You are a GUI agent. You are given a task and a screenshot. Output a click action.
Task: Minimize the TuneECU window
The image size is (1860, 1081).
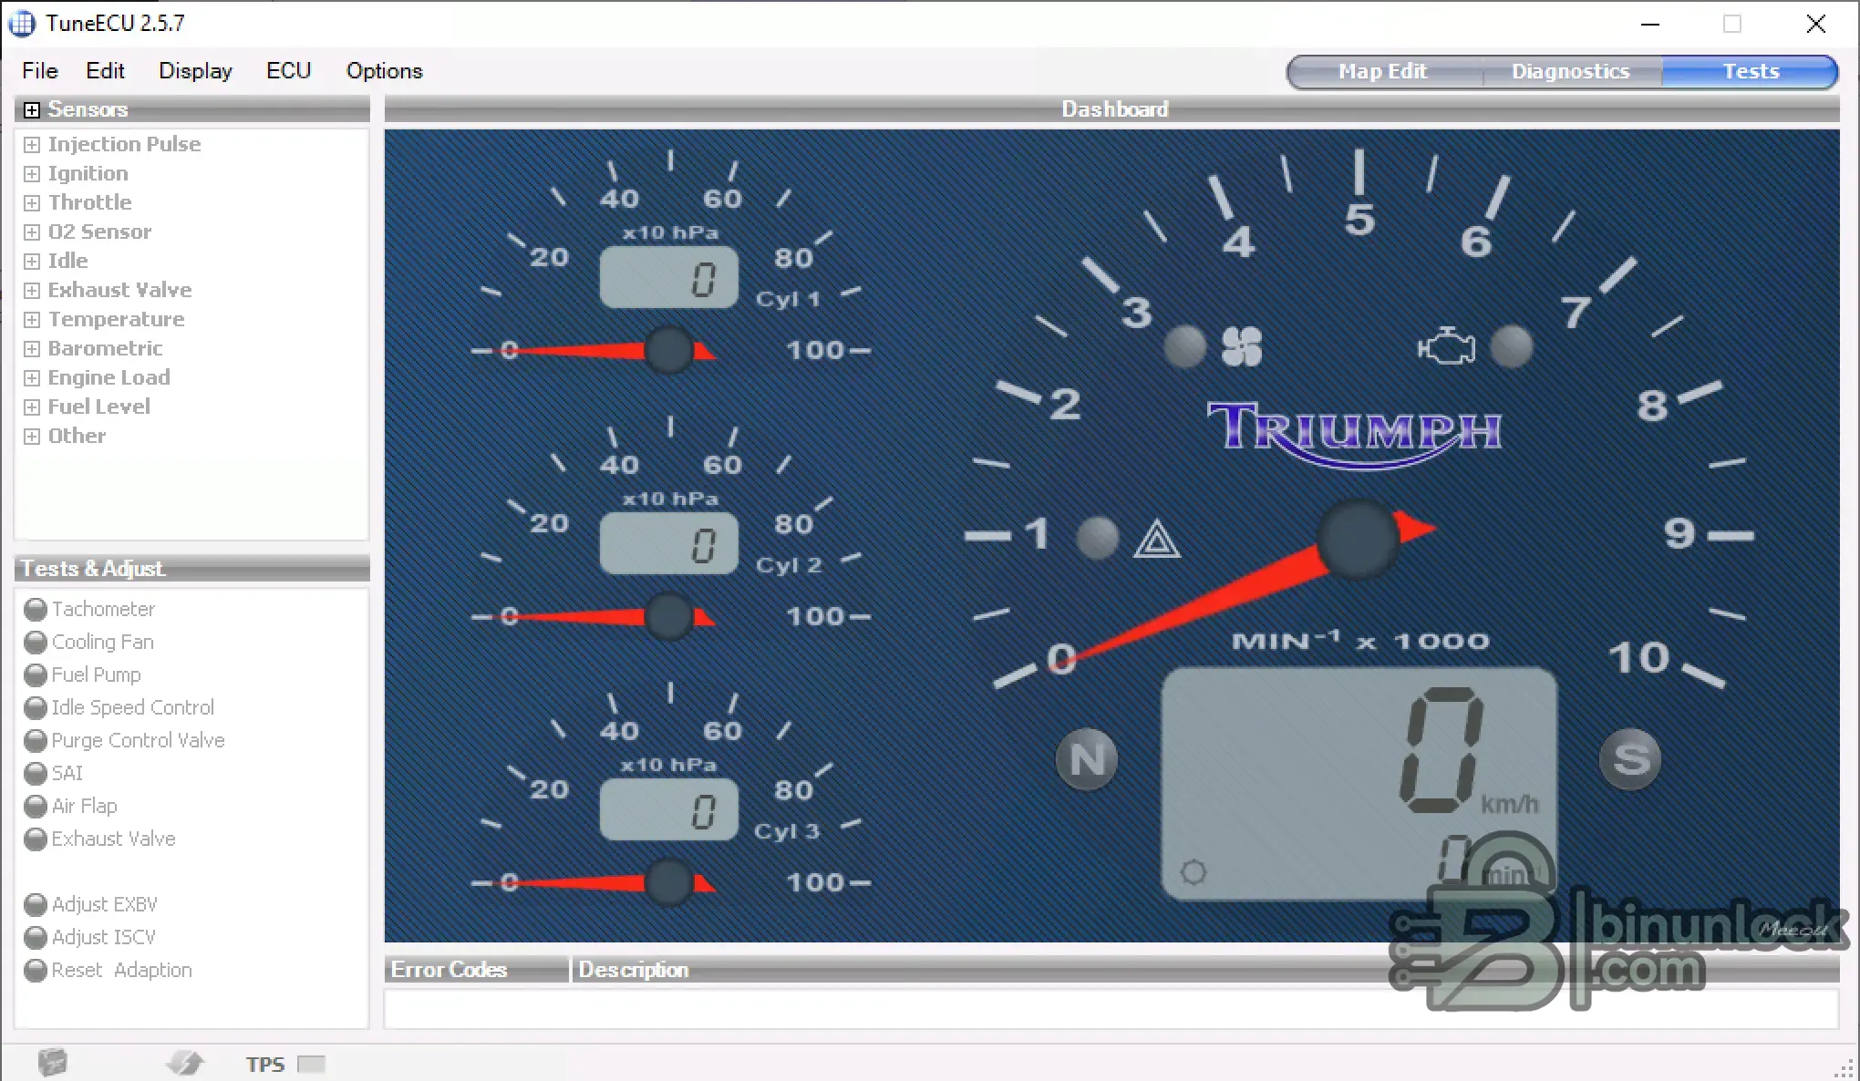point(1650,24)
